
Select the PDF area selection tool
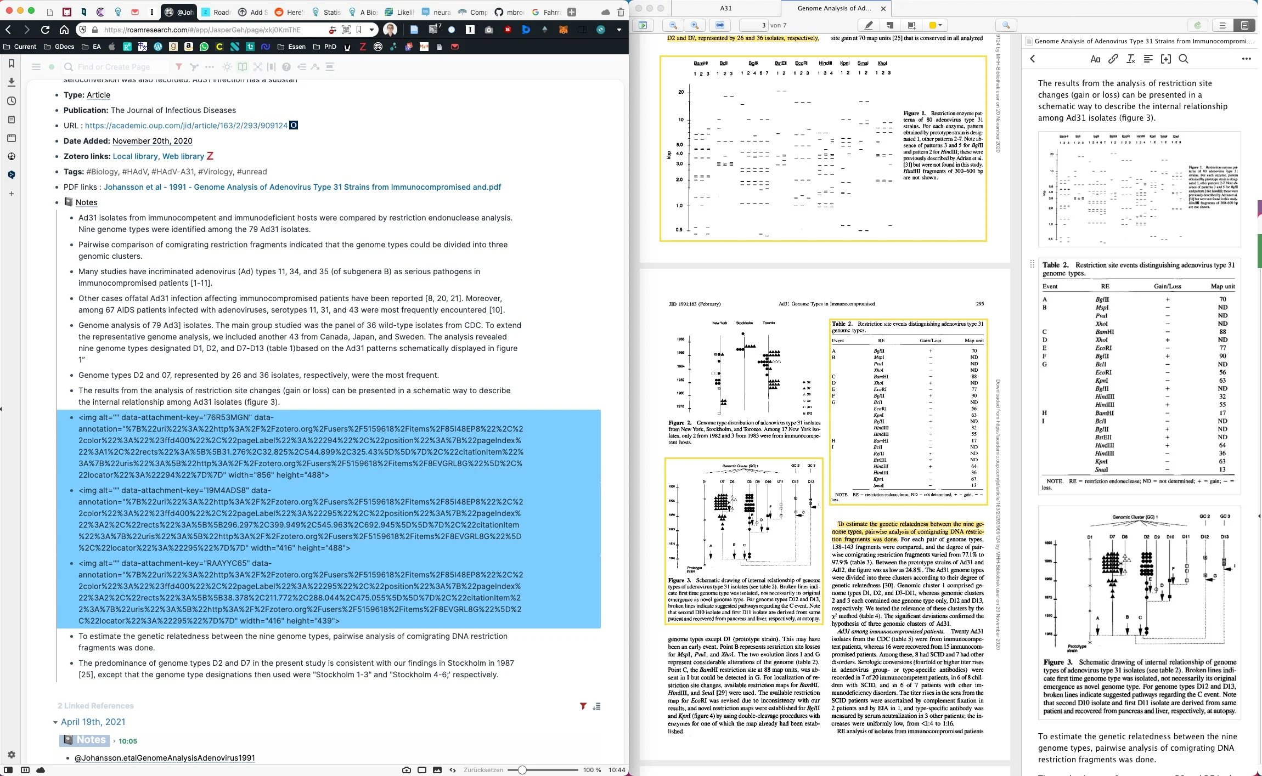pyautogui.click(x=911, y=25)
